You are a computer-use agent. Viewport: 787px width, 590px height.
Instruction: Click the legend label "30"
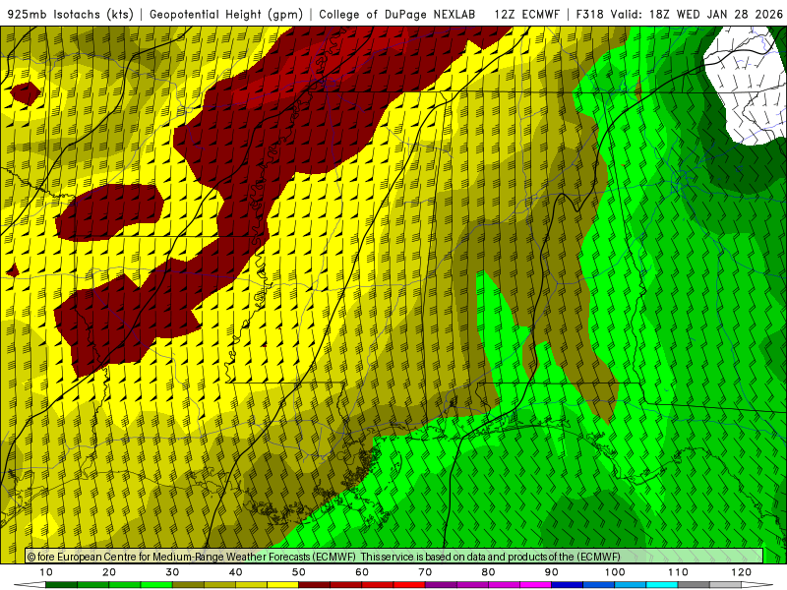[172, 572]
